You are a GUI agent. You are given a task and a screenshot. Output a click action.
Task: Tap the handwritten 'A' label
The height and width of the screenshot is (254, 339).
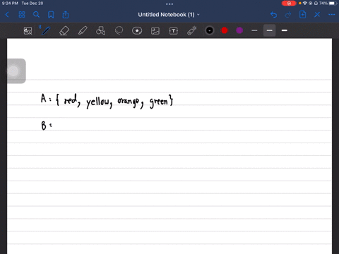click(x=44, y=98)
